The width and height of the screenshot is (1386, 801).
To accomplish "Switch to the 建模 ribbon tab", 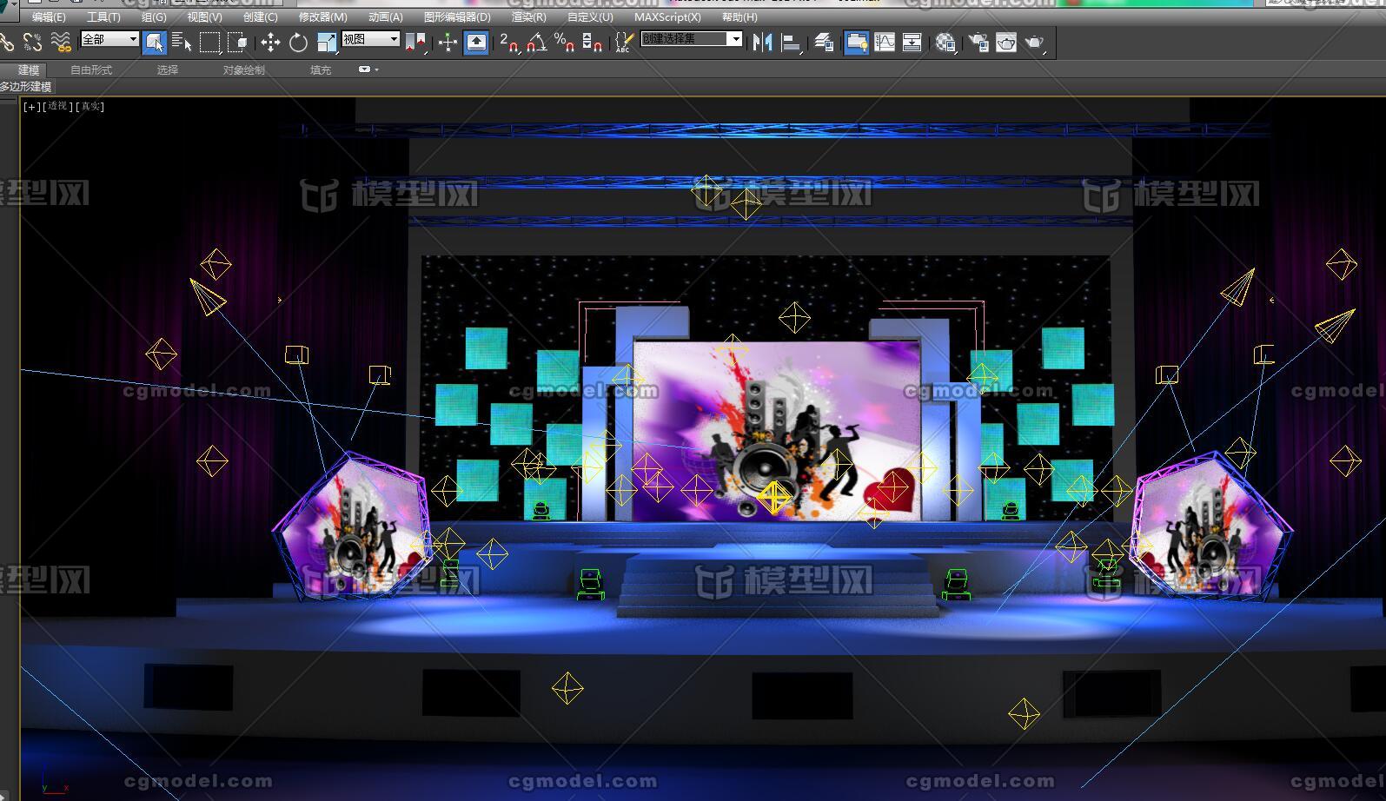I will click(29, 70).
